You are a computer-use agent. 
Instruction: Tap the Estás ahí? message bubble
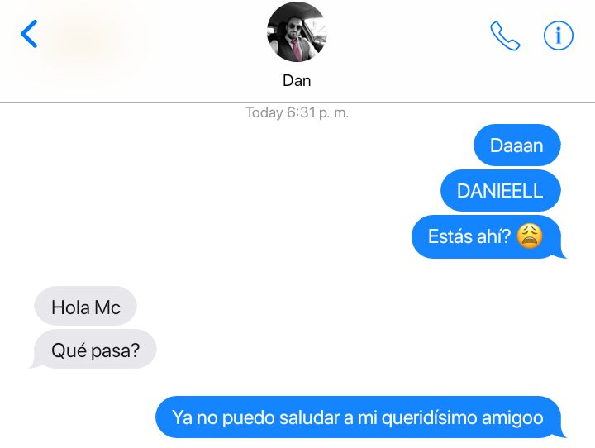click(488, 236)
